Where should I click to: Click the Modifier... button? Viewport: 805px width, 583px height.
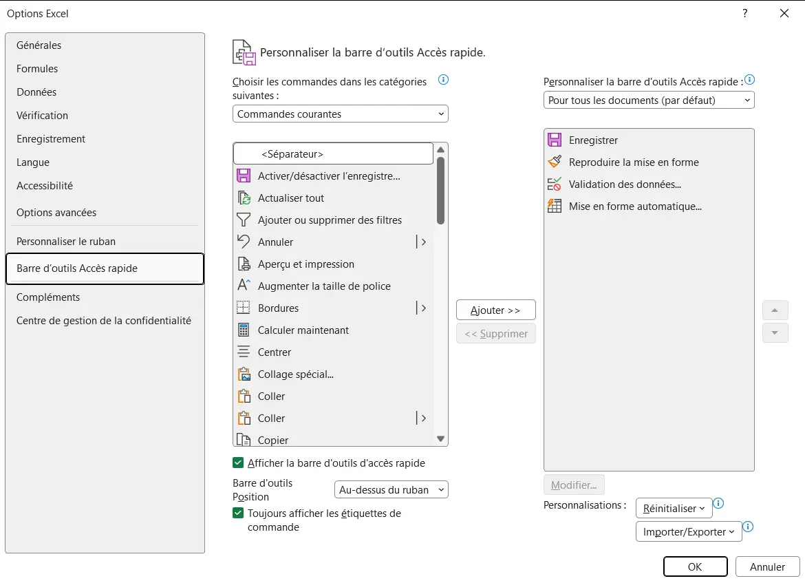[x=574, y=485]
